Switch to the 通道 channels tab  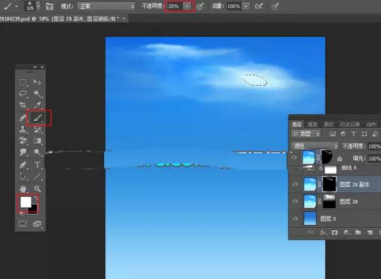pyautogui.click(x=313, y=124)
